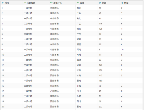Click profit value 160 in row 15
144x110 pixels.
point(101,81)
